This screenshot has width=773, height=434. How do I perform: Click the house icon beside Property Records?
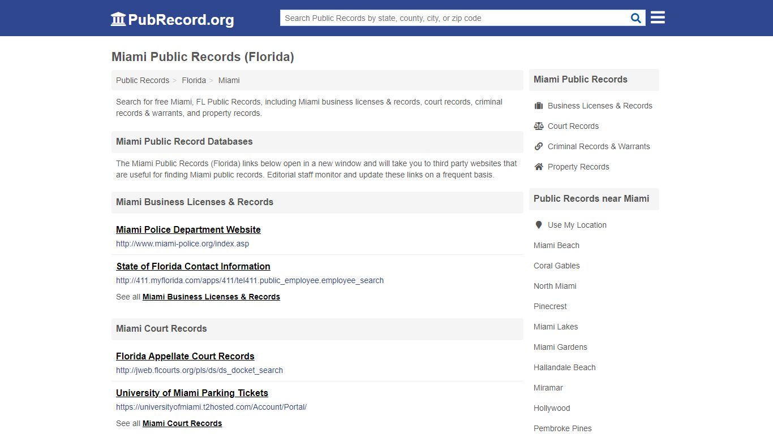[539, 167]
